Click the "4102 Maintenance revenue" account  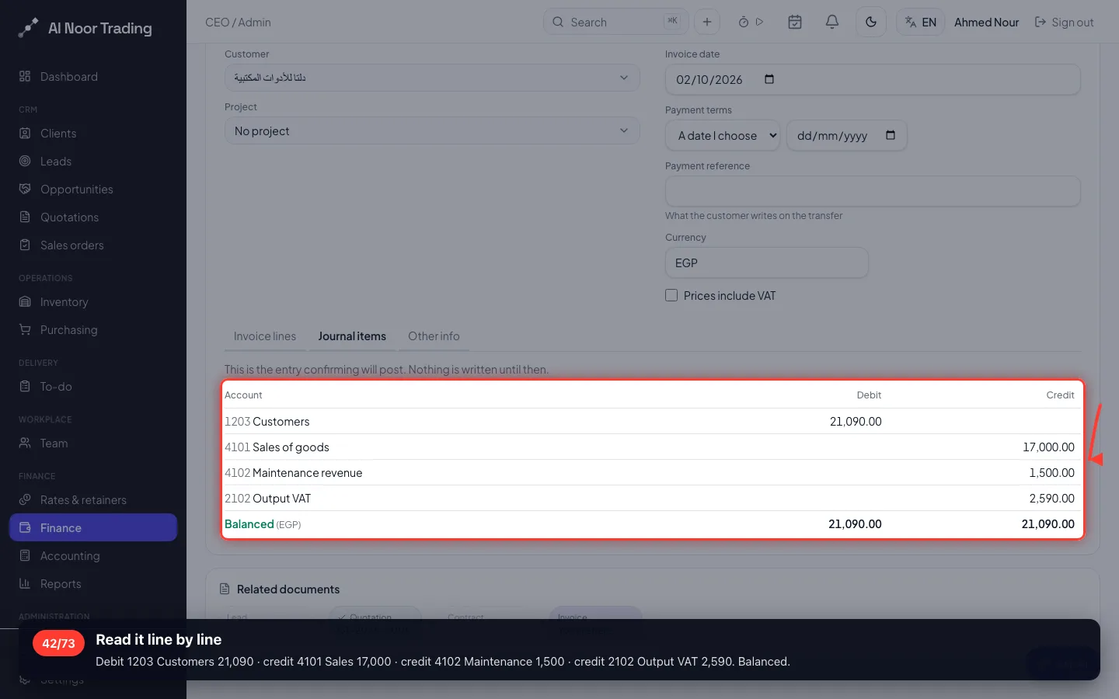point(293,473)
